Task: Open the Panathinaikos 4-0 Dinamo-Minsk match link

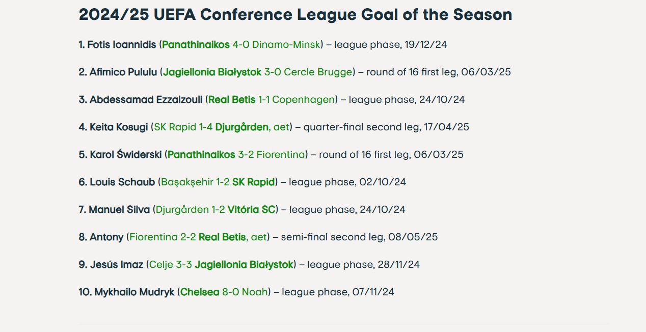Action: [241, 45]
